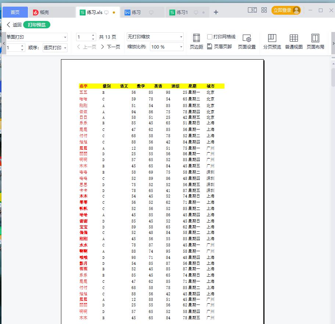335x324 pixels.
Task: Enable 打印网格线 print gridlines checkbox
Action: [x=210, y=36]
